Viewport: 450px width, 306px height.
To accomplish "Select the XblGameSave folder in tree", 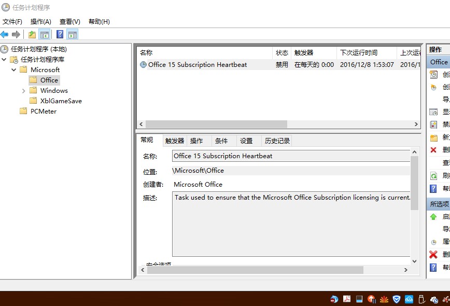I will tap(61, 101).
